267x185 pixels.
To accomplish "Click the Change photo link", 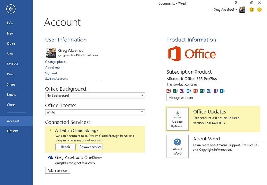I will click(55, 62).
